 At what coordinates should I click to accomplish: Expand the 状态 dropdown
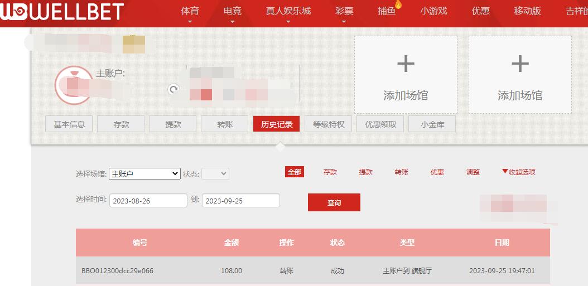215,173
